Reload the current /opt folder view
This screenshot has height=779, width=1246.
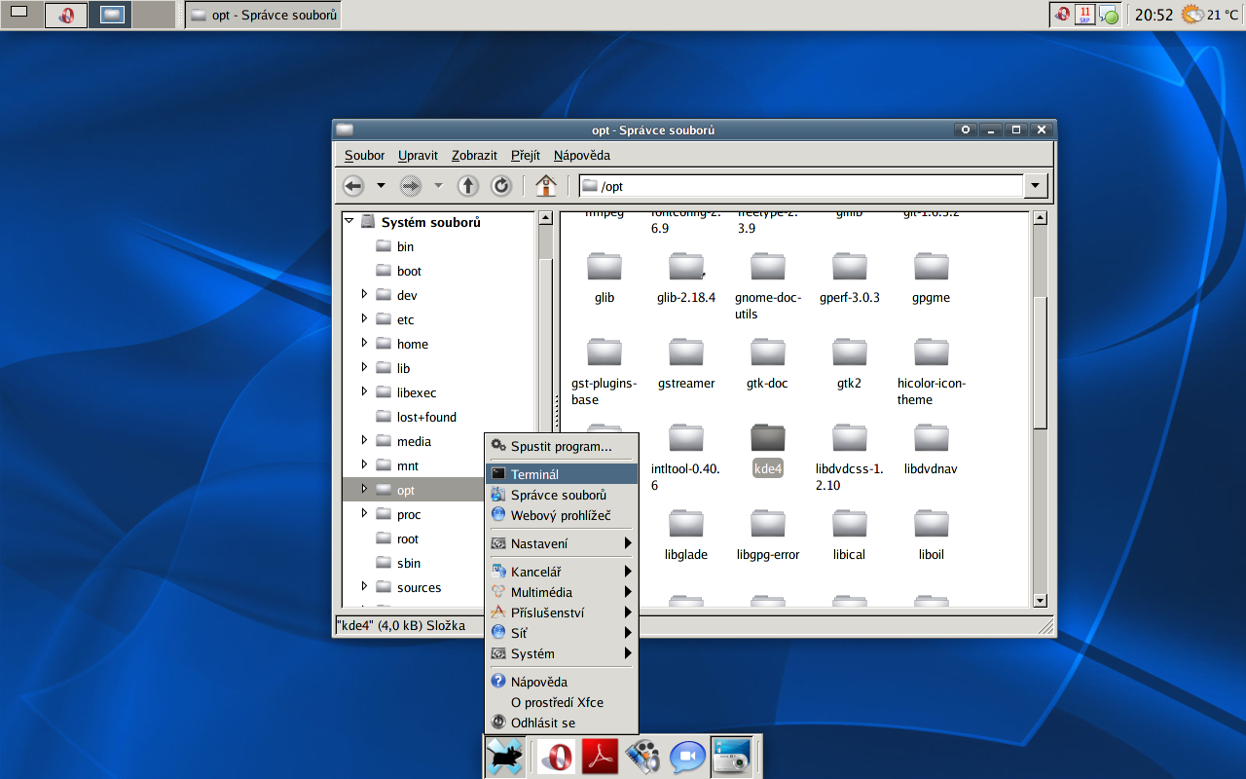(501, 185)
